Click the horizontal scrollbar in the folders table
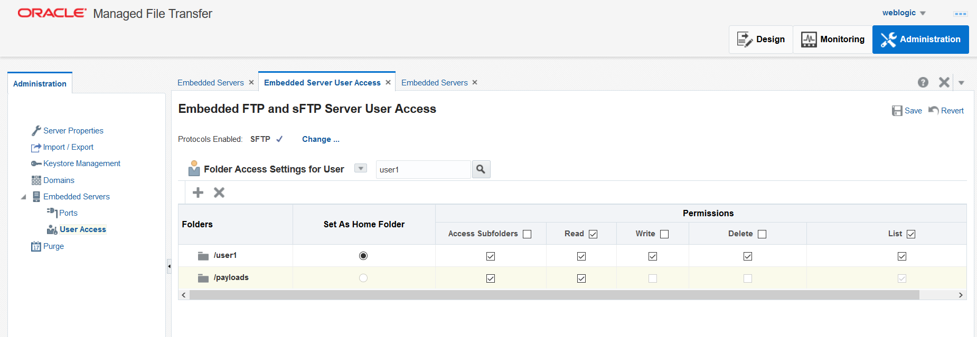This screenshot has height=337, width=977. [x=555, y=295]
